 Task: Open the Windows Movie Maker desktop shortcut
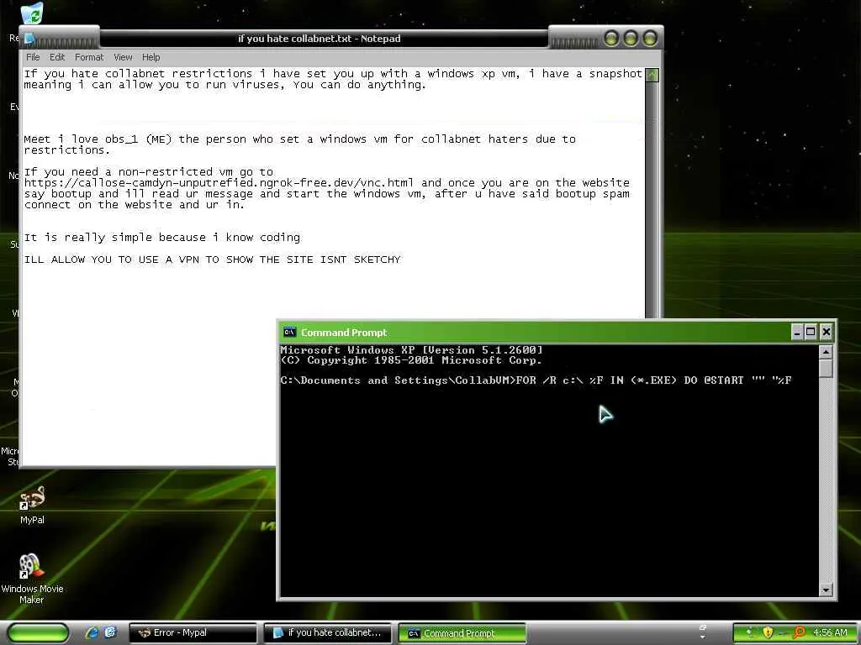pos(32,578)
